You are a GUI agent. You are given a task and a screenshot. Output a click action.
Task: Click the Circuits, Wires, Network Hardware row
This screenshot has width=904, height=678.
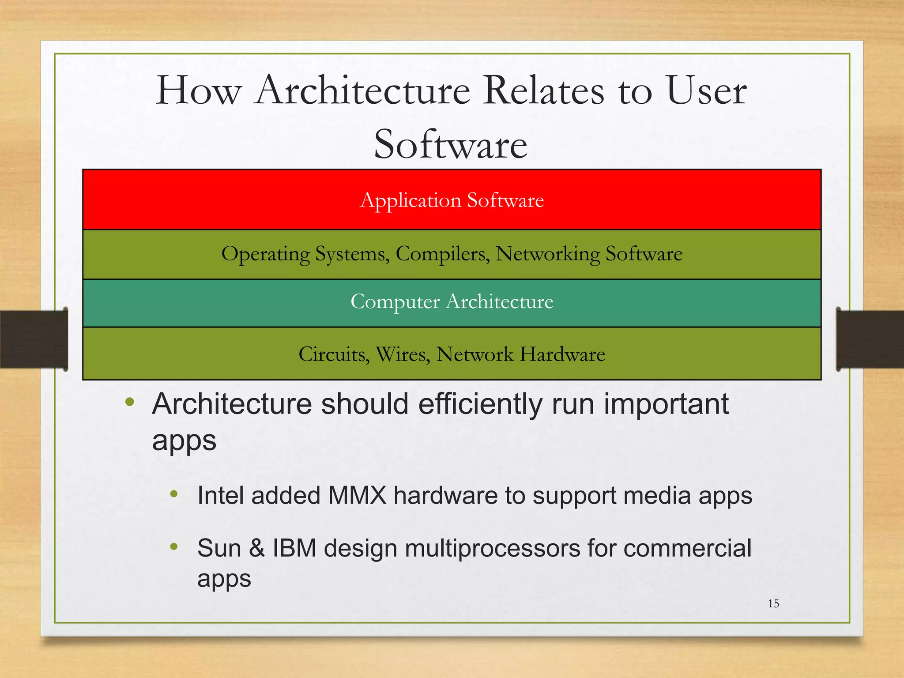pyautogui.click(x=452, y=354)
